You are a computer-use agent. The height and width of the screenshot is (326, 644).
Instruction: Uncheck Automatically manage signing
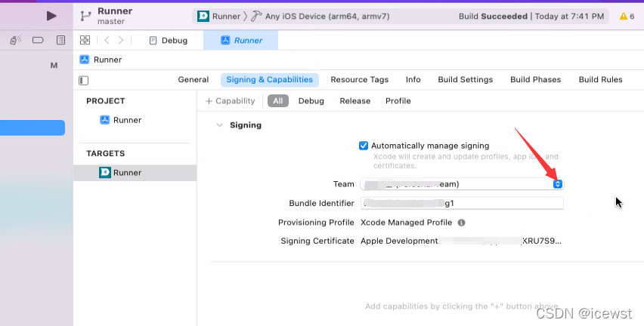click(x=364, y=146)
